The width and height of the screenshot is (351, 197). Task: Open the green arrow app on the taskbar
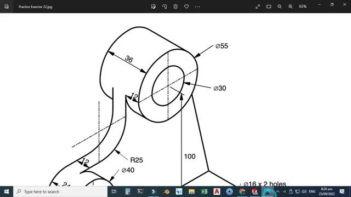154,192
